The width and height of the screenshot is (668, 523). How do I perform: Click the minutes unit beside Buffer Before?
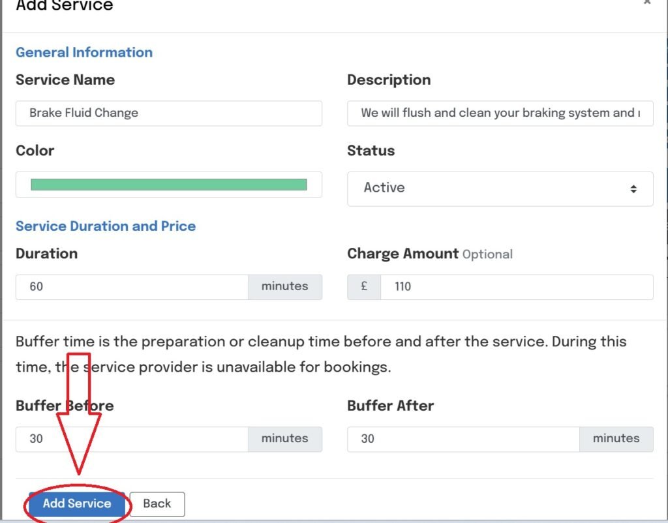[x=285, y=439]
